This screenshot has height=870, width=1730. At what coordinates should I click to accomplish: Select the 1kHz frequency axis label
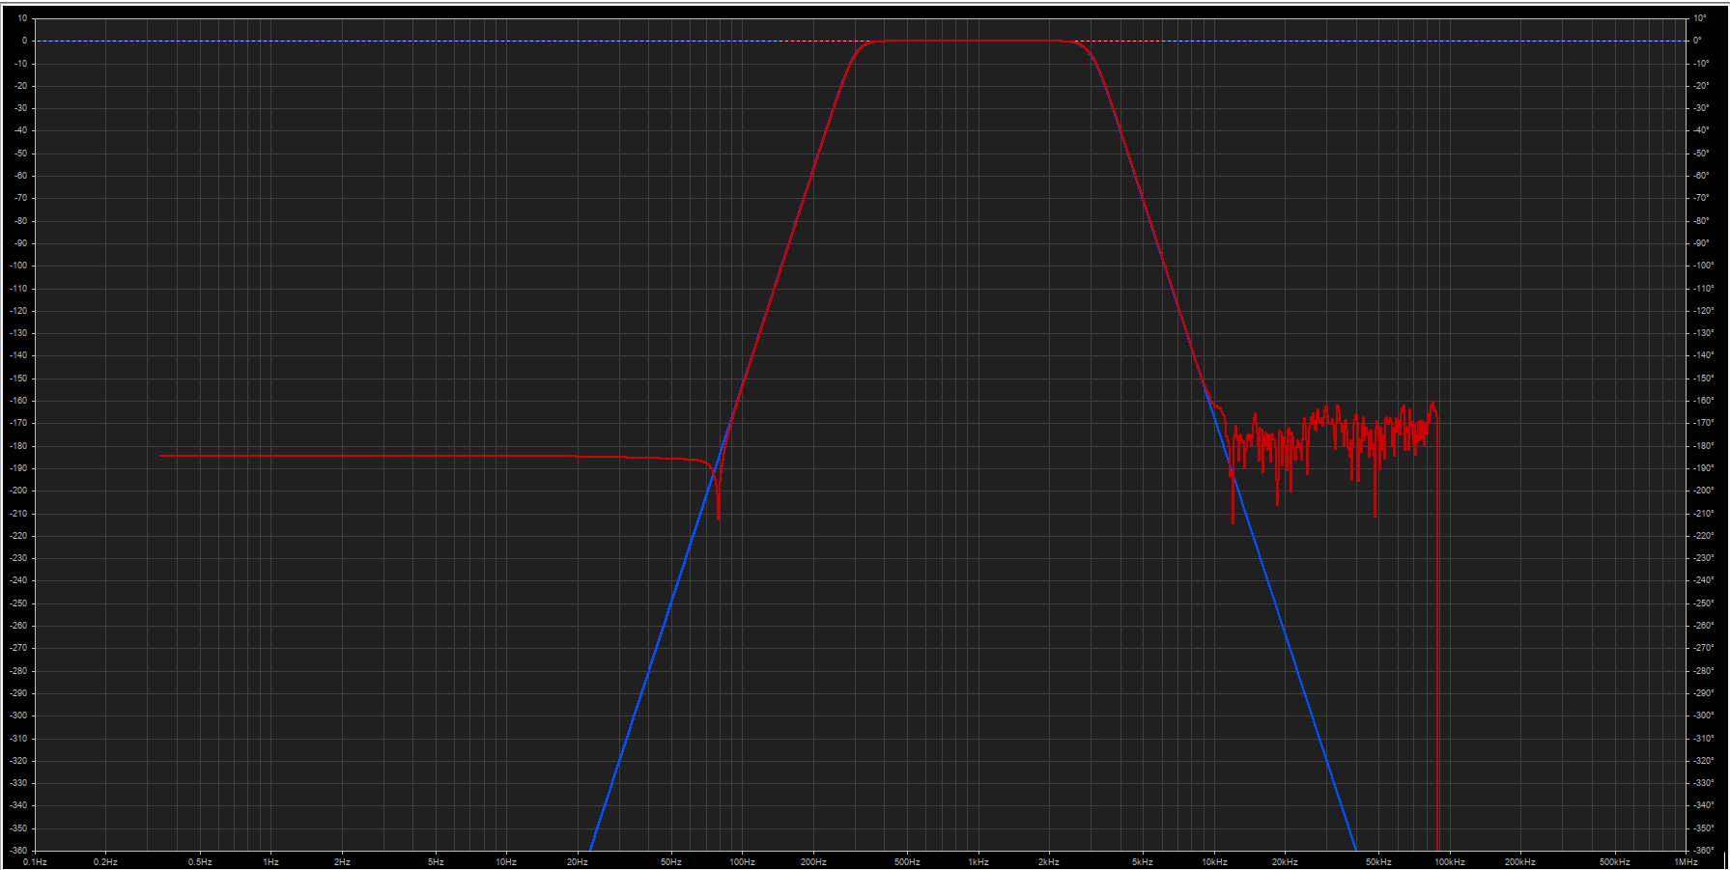point(978,862)
